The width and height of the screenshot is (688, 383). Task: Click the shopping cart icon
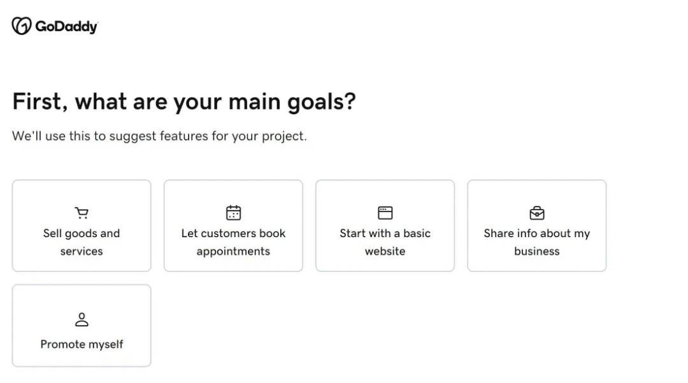82,213
